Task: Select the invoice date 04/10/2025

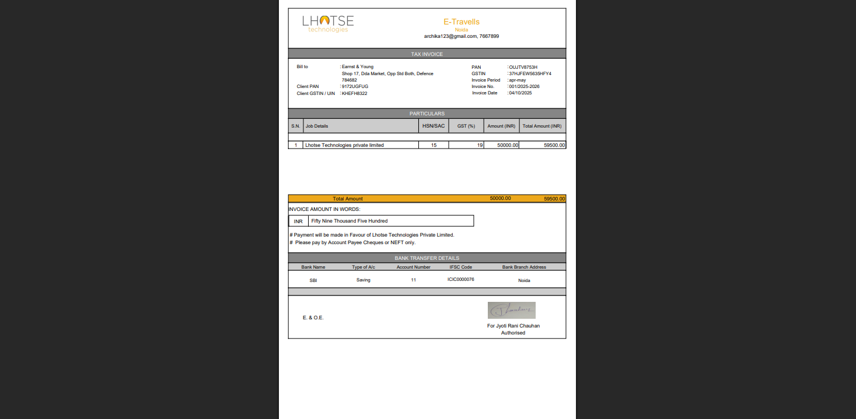Action: 520,93
